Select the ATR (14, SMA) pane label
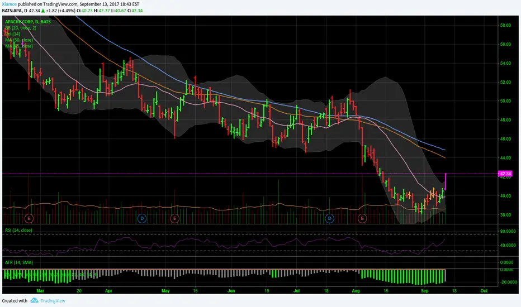The width and height of the screenshot is (521, 307). pos(19,262)
